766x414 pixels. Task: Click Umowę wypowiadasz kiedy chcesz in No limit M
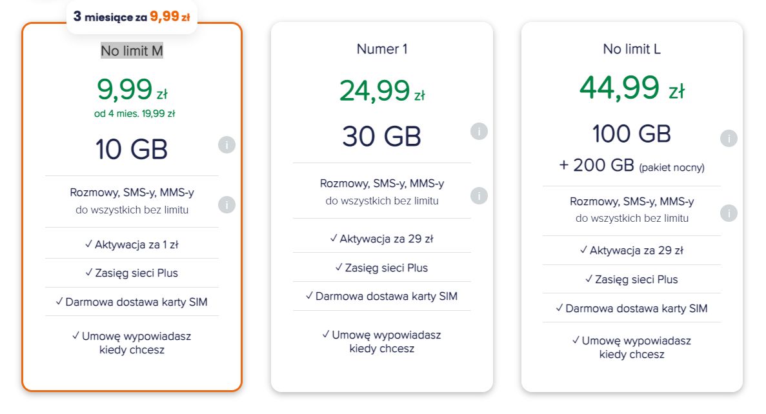click(132, 342)
